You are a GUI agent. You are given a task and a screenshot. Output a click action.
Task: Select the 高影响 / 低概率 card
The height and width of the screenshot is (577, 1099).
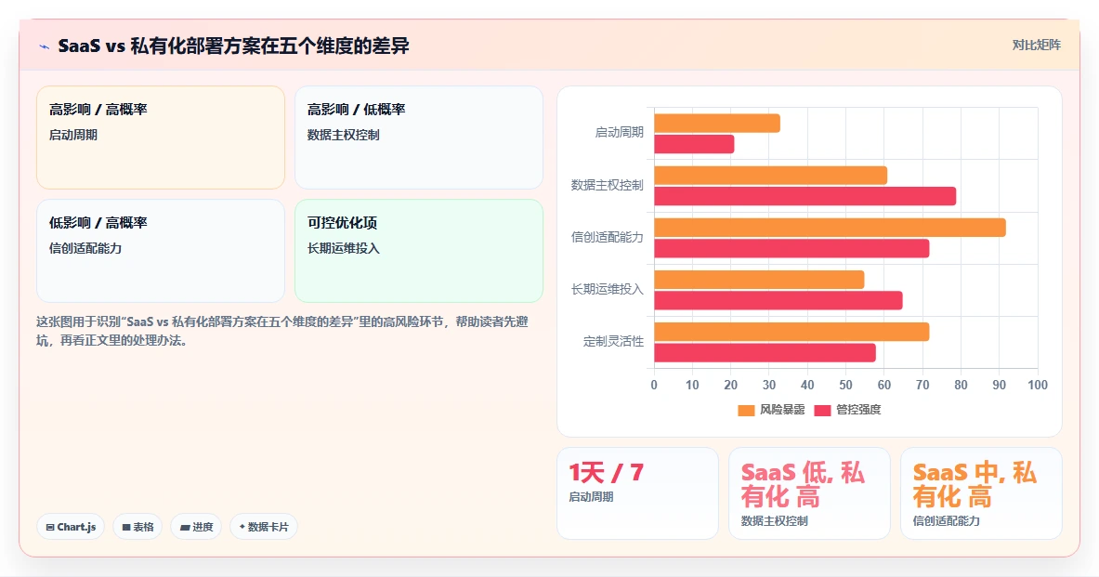418,138
